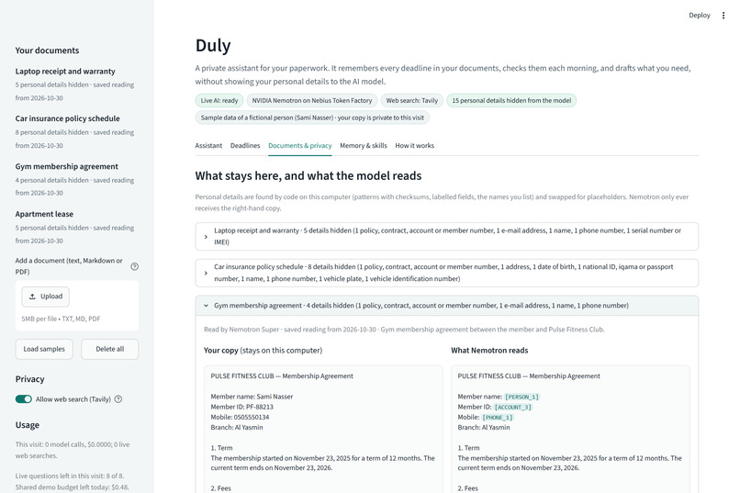Click Mobile: 0505550134 line
Viewport: 740px width, 493px height.
[240, 418]
